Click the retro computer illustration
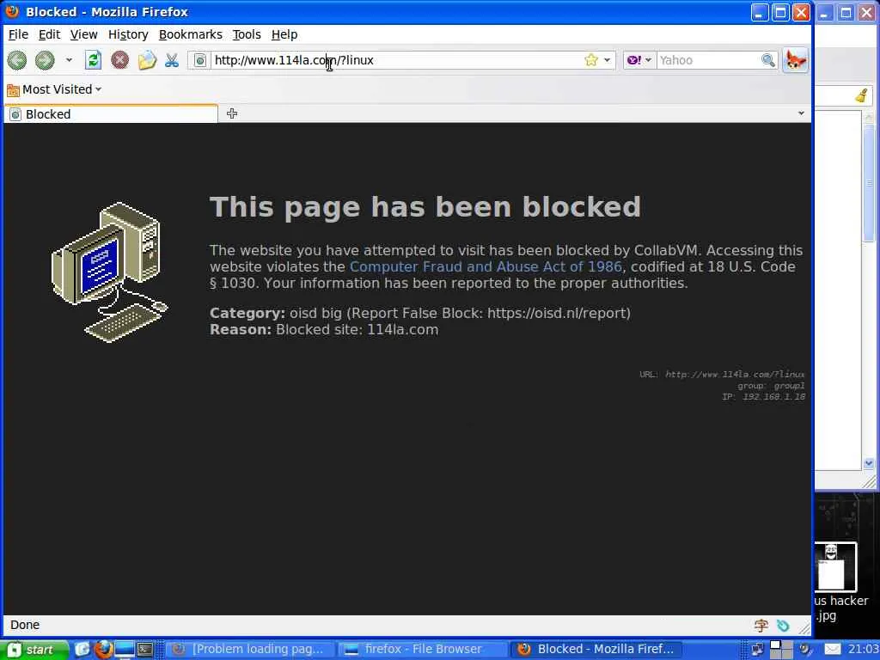This screenshot has height=660, width=880. 110,272
